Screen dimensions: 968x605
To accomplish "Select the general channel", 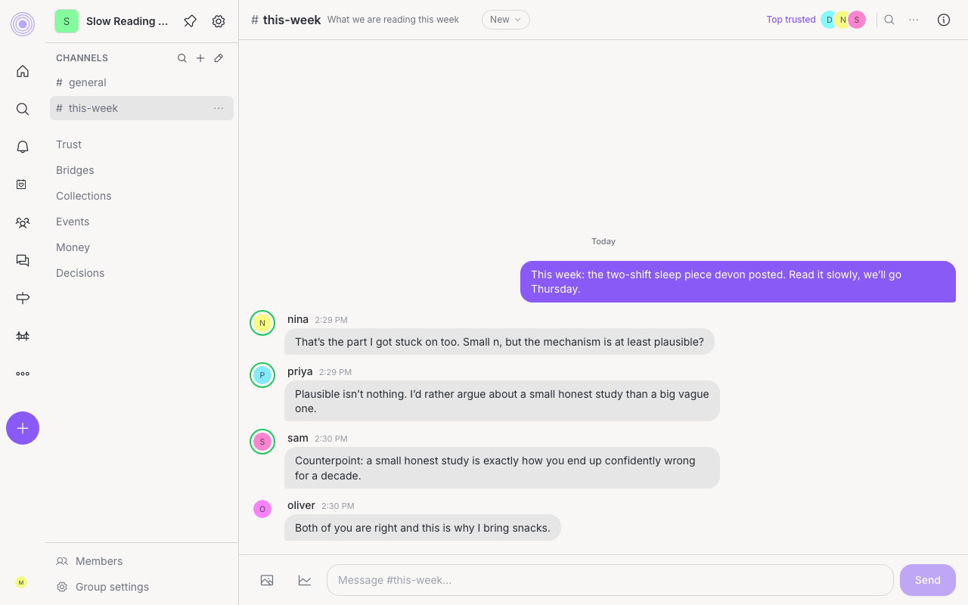I will (141, 82).
